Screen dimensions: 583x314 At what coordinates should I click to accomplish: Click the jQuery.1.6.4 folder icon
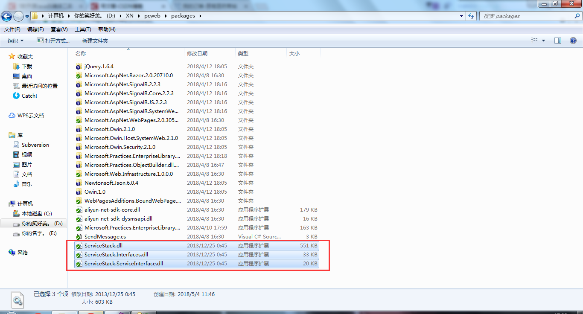pyautogui.click(x=79, y=67)
